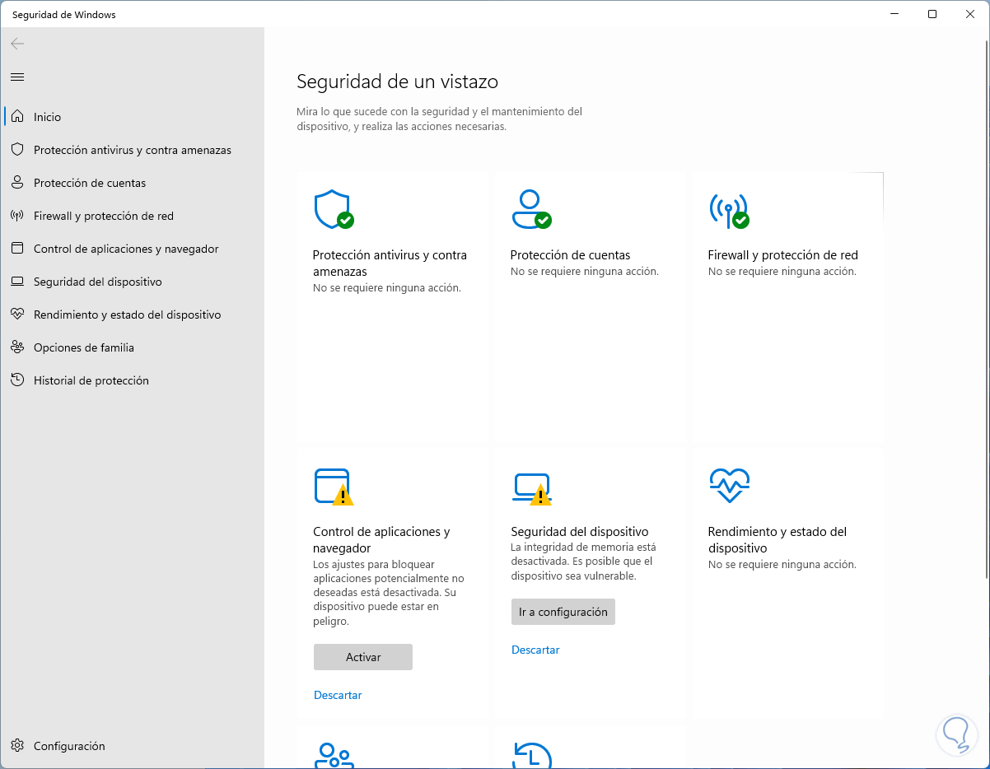The image size is (990, 769).
Task: Click the Protección de cuentas card title
Action: pos(570,255)
